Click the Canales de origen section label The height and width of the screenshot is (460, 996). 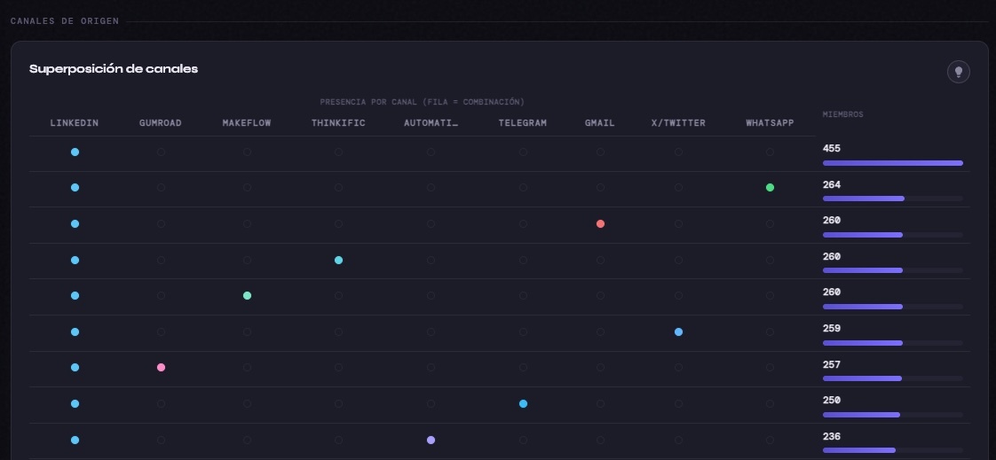pyautogui.click(x=65, y=21)
